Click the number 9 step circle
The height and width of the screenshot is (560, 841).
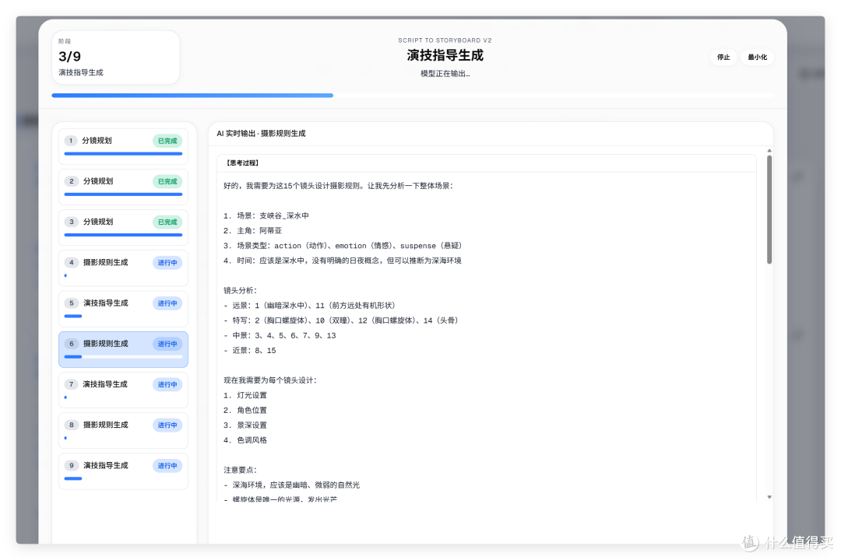tap(71, 466)
